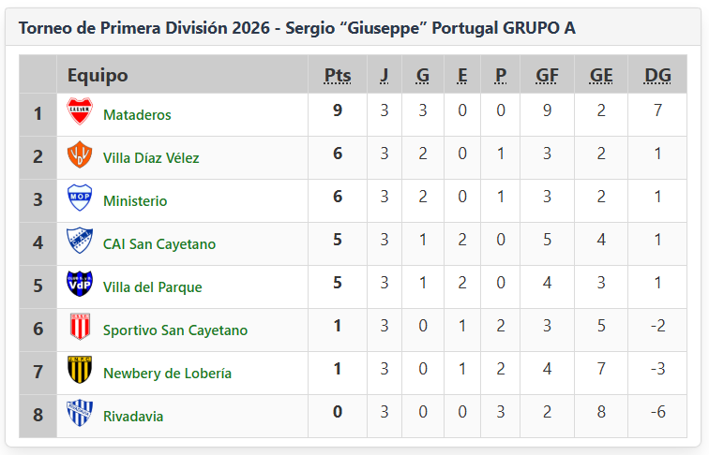Click the DG column header
This screenshot has height=455, width=709.
pyautogui.click(x=657, y=75)
